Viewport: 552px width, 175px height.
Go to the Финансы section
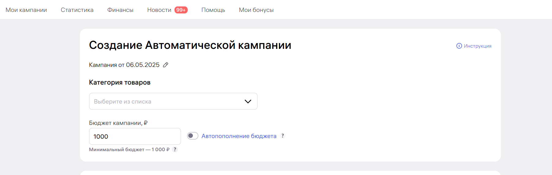pyautogui.click(x=120, y=10)
